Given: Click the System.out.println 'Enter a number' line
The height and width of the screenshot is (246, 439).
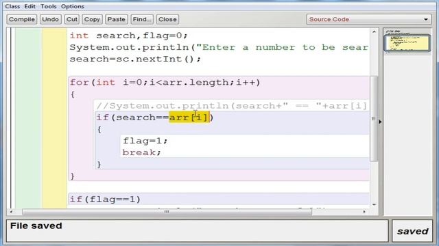Looking at the screenshot, I should pos(219,47).
